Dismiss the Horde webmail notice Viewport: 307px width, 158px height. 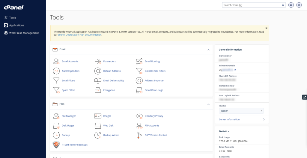pos(266,28)
